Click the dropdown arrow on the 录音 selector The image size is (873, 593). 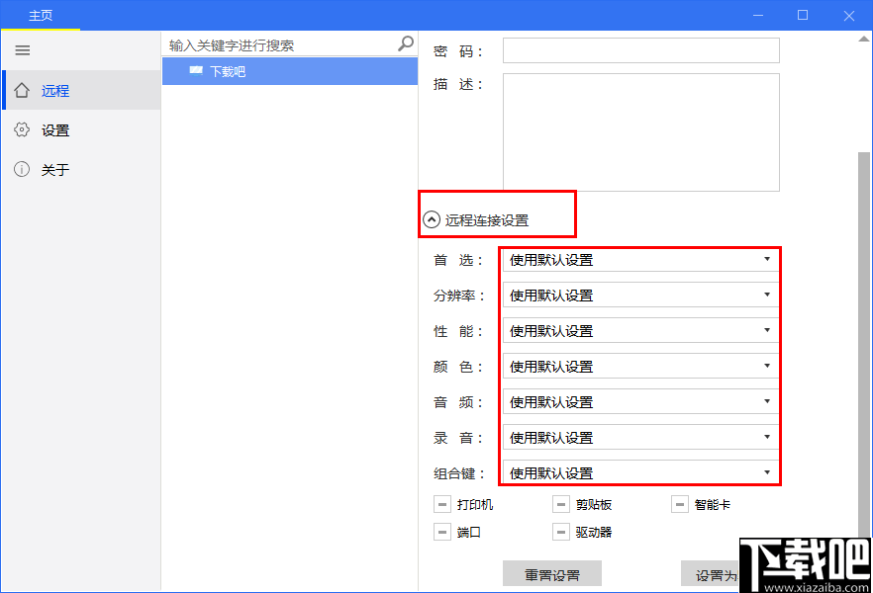point(769,437)
